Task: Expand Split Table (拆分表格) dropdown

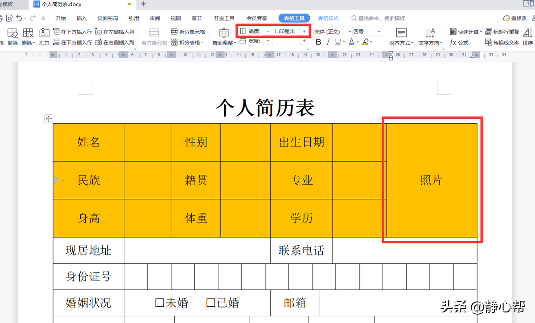Action: [x=202, y=43]
